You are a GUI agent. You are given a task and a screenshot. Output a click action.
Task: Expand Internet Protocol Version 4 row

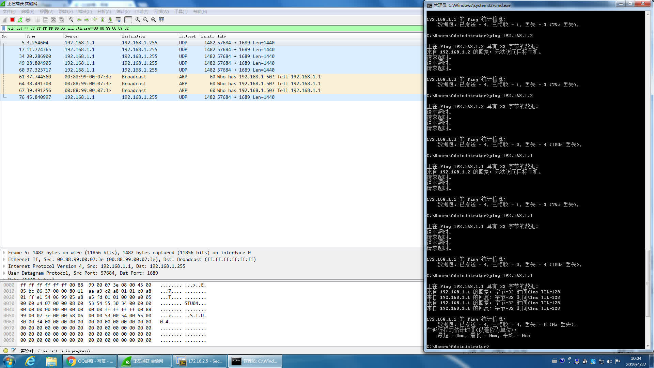point(4,266)
